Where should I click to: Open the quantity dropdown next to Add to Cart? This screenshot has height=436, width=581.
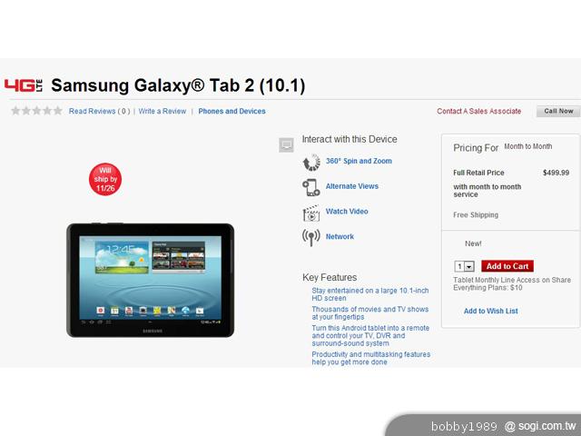pyautogui.click(x=464, y=266)
